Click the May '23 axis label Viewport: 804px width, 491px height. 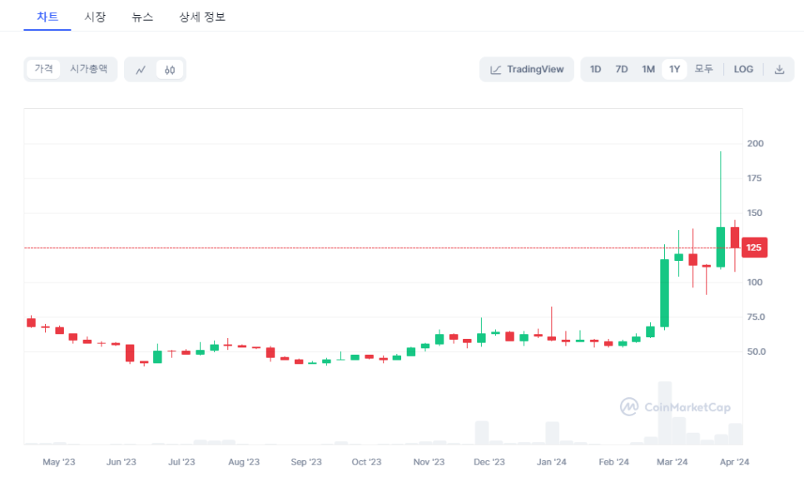[58, 462]
